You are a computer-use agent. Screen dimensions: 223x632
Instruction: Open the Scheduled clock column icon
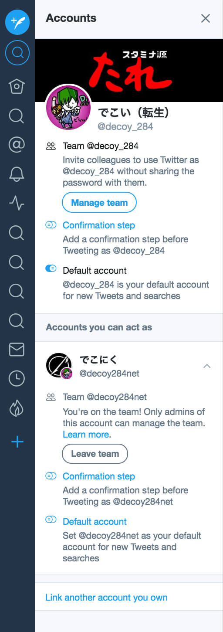[x=17, y=378]
